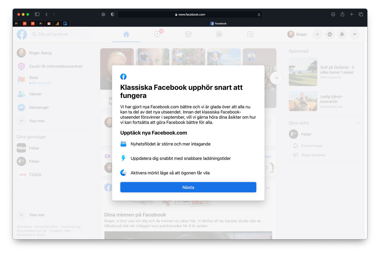Click the Sök på Facebook search field
Image resolution: width=380 pixels, height=256 pixels.
click(60, 34)
